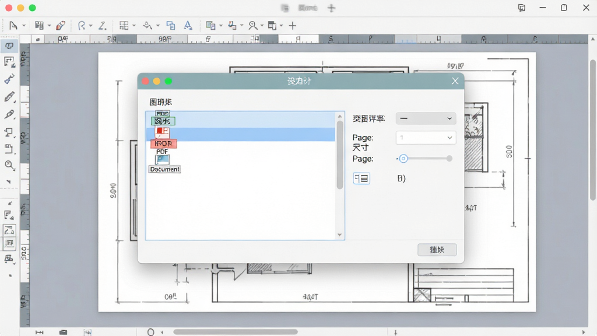The height and width of the screenshot is (336, 597).
Task: Click the dialog list scrollbar's up arrow
Action: (340, 116)
